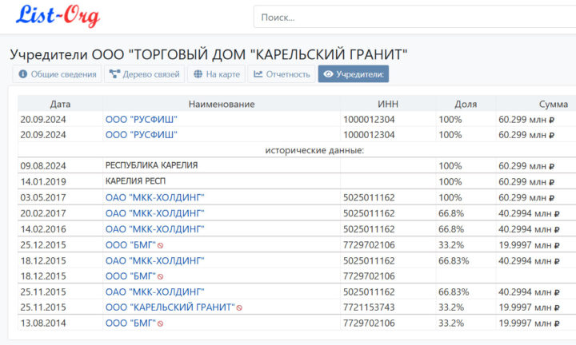Click the исторические данные row label
This screenshot has height=345, width=576.
pos(314,150)
